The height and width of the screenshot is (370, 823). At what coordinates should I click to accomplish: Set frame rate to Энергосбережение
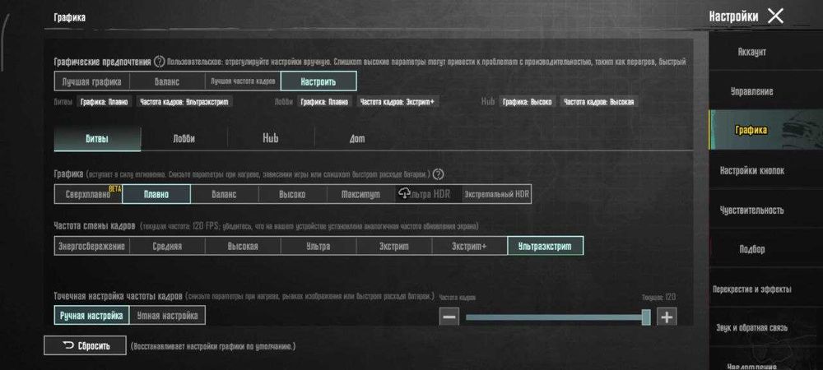coord(92,246)
